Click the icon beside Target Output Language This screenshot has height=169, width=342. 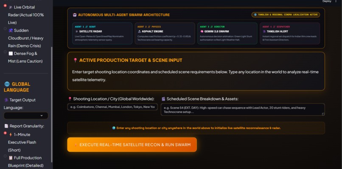[x=6, y=100]
